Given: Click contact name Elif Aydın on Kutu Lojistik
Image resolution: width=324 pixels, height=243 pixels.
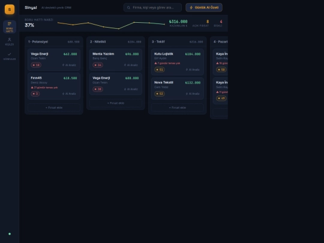Looking at the screenshot, I should click(160, 58).
